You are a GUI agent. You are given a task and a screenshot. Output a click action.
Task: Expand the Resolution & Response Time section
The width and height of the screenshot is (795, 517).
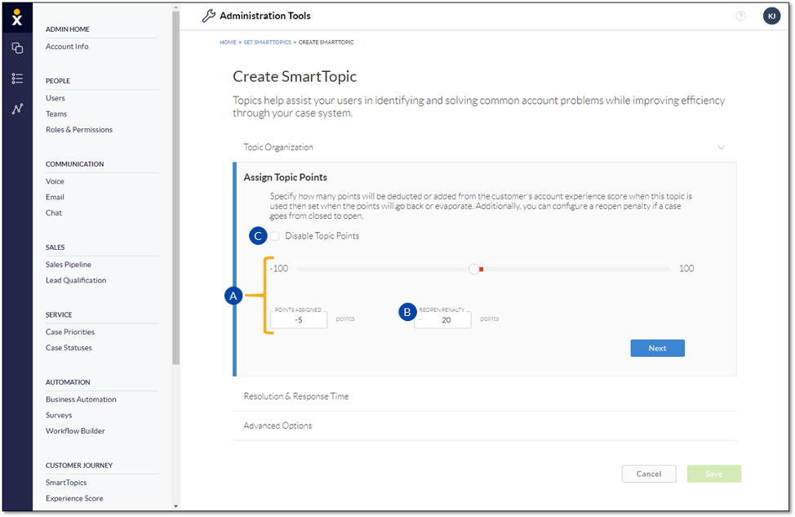pos(296,396)
